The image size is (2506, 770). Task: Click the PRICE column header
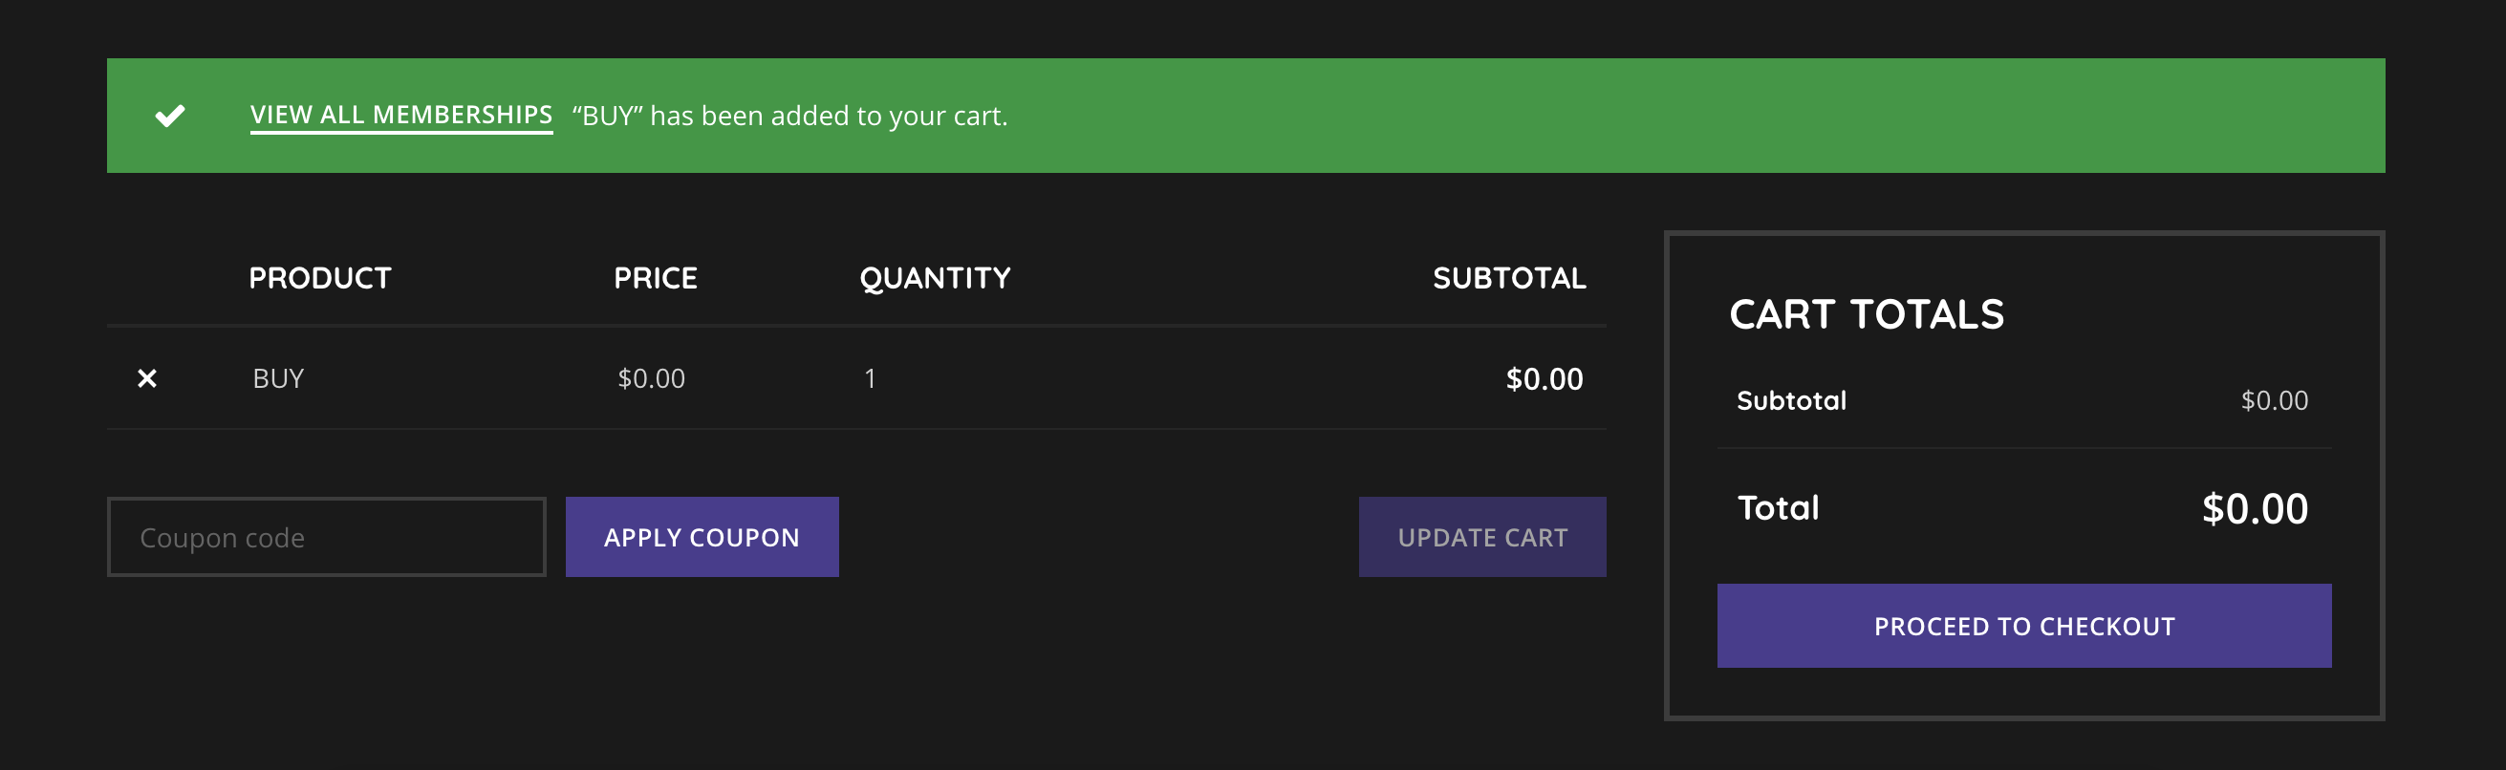pyautogui.click(x=656, y=278)
